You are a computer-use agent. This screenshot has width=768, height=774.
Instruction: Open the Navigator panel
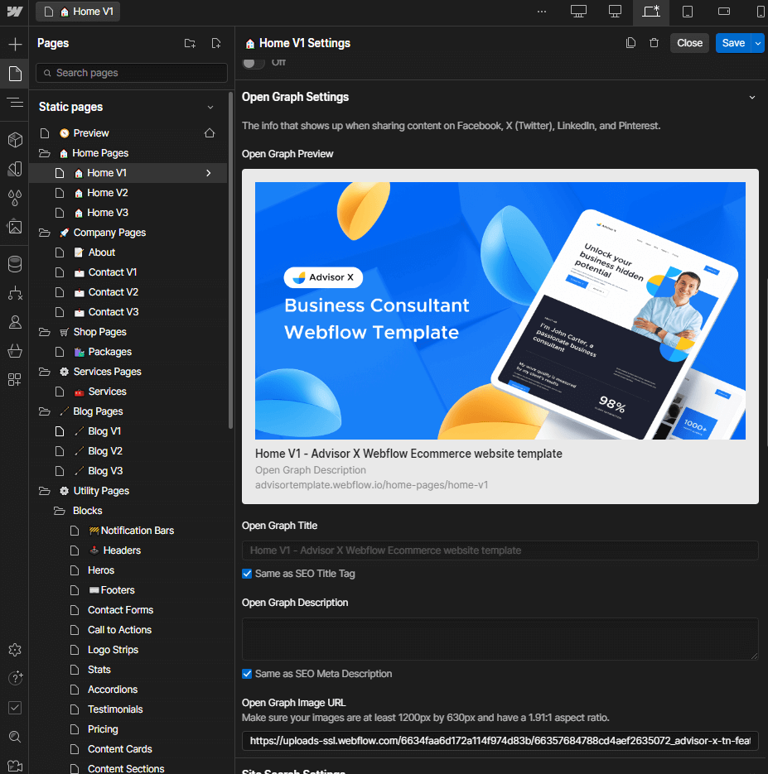point(15,103)
